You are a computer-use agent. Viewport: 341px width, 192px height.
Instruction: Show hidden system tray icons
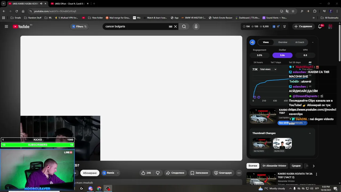(290, 189)
